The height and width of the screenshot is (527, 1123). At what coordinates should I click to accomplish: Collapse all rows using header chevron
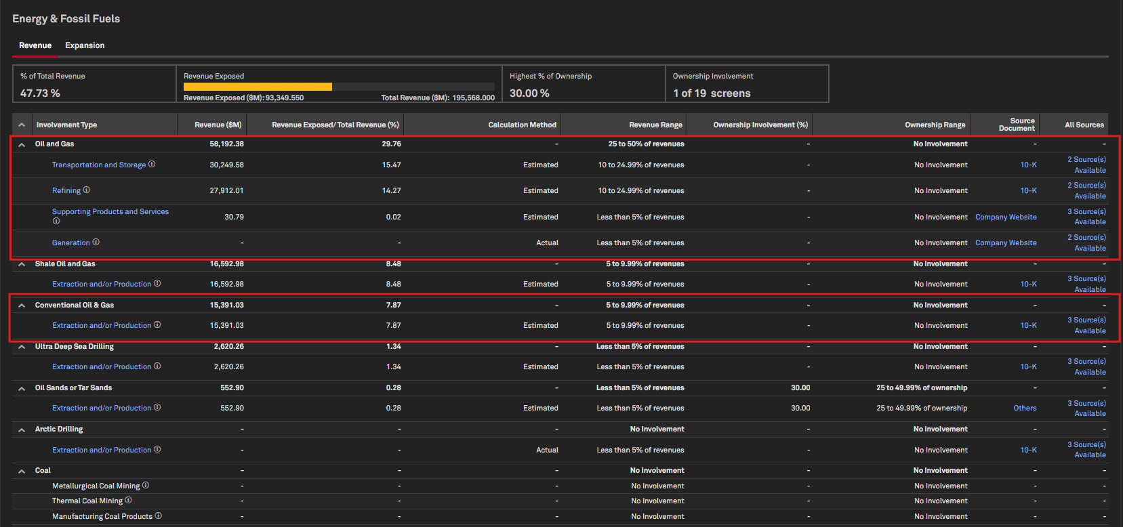[x=22, y=125]
